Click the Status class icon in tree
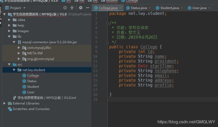218x127 pixels. click(24, 81)
